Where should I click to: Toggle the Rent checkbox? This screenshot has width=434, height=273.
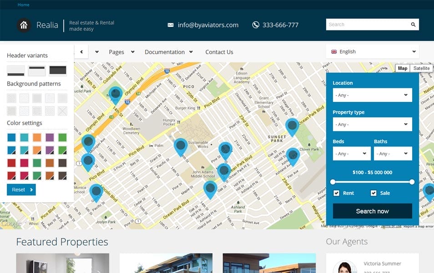[337, 193]
